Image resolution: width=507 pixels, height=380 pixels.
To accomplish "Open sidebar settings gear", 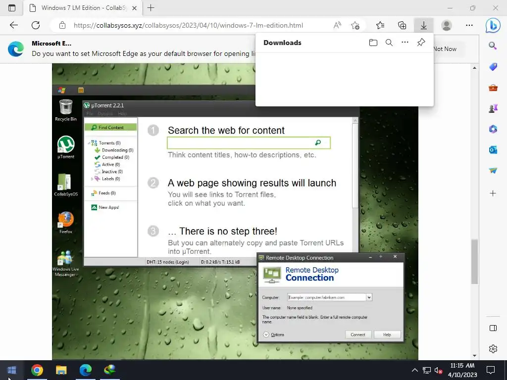I will (x=493, y=349).
